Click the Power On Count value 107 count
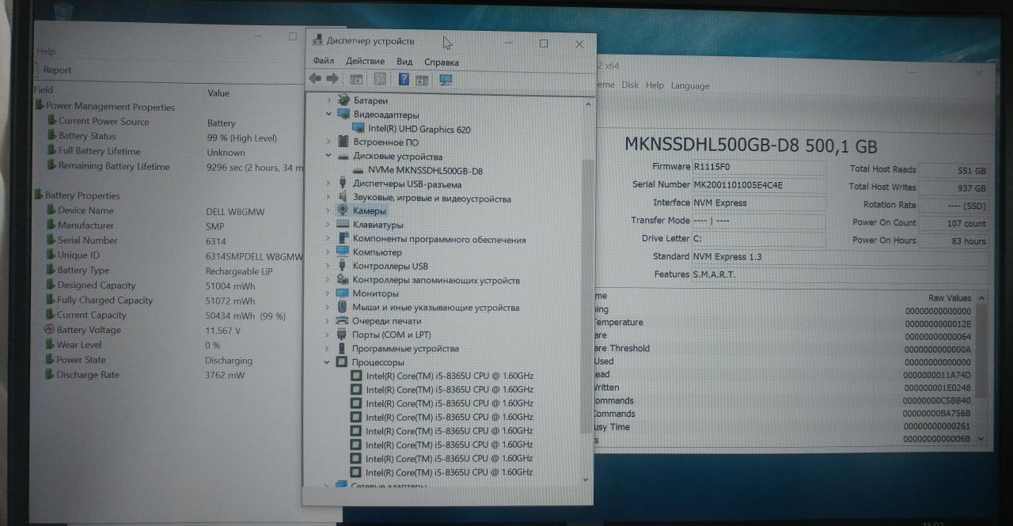Screen dimensions: 1013x526 954,224
